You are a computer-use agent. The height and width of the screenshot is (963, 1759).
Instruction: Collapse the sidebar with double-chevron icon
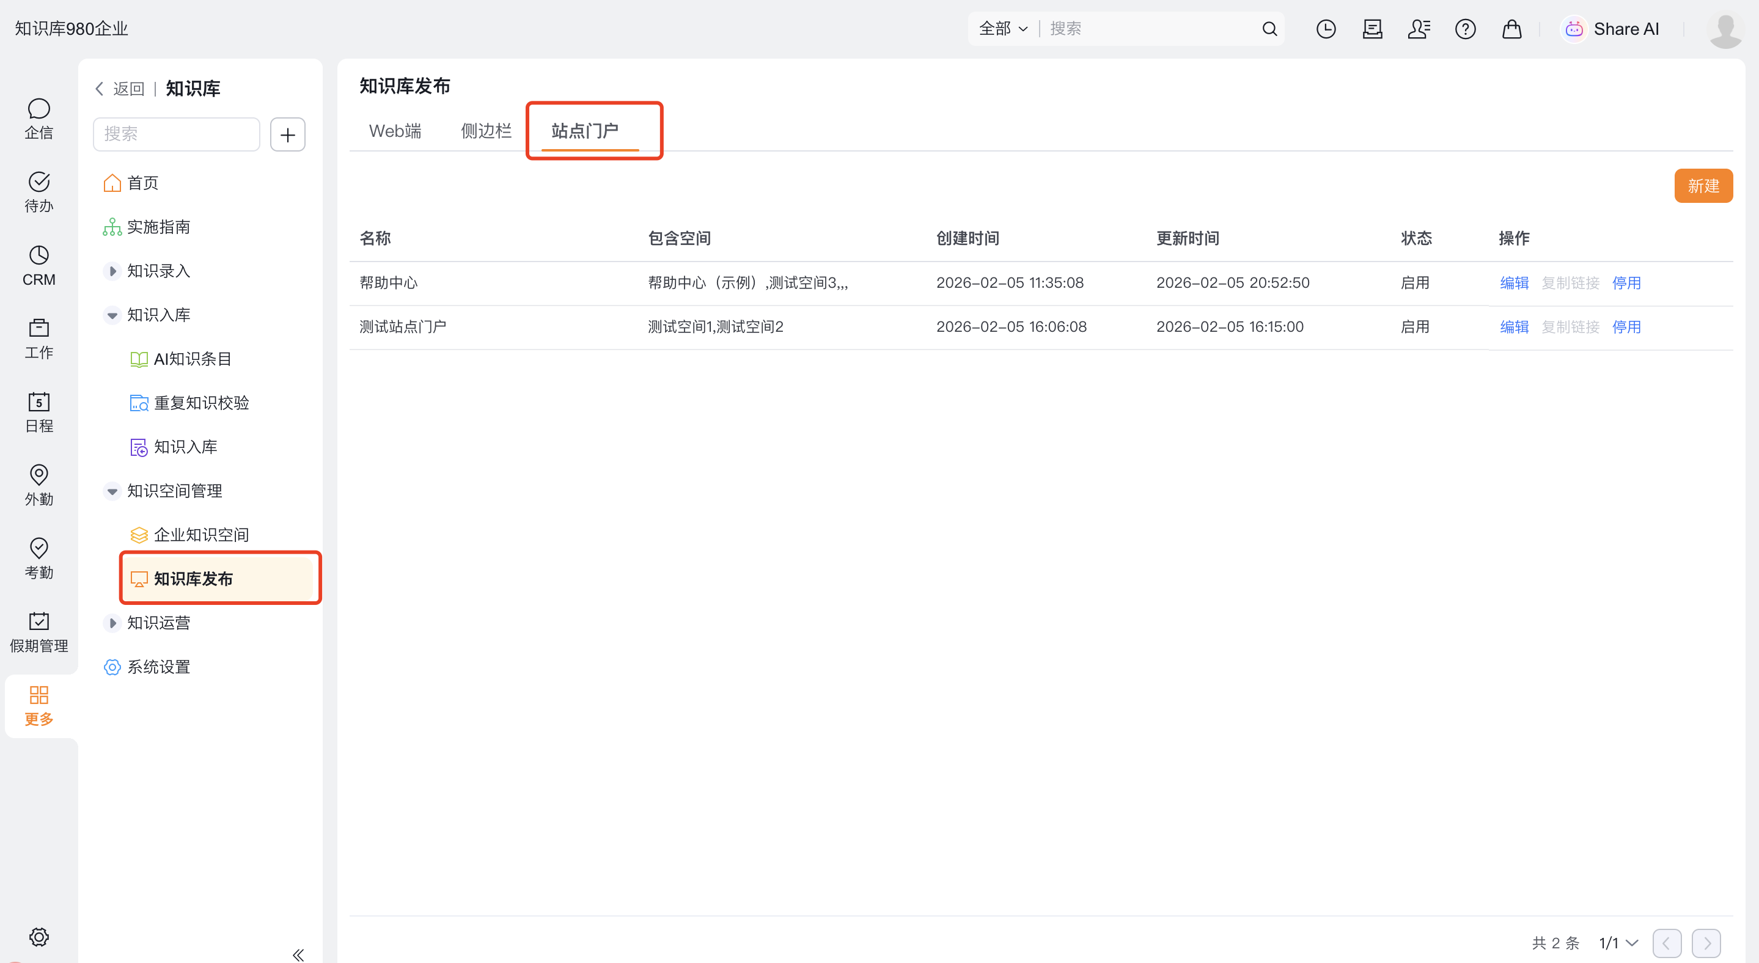pyautogui.click(x=298, y=953)
